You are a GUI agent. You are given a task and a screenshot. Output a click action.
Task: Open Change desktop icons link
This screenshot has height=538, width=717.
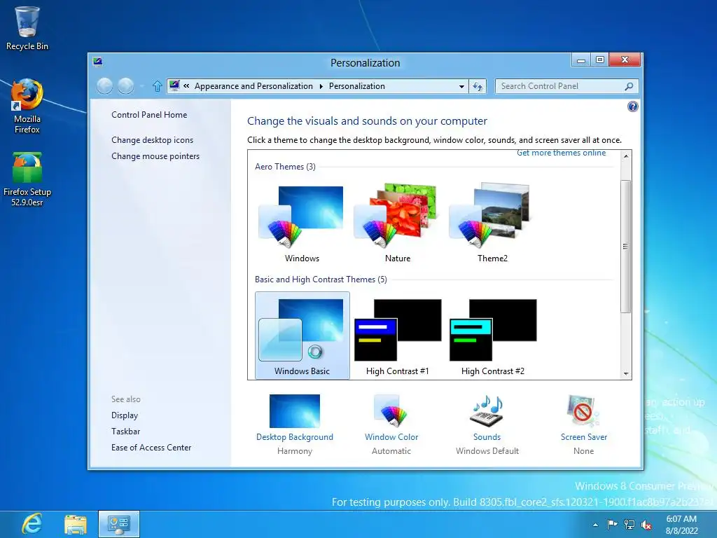[x=152, y=140]
